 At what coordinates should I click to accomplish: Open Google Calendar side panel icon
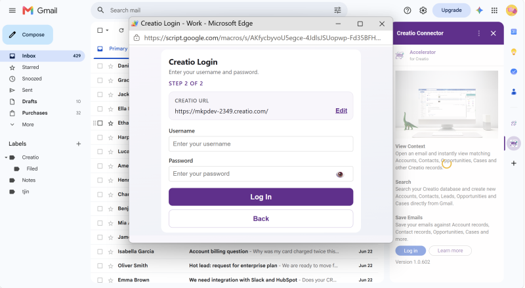tap(514, 31)
